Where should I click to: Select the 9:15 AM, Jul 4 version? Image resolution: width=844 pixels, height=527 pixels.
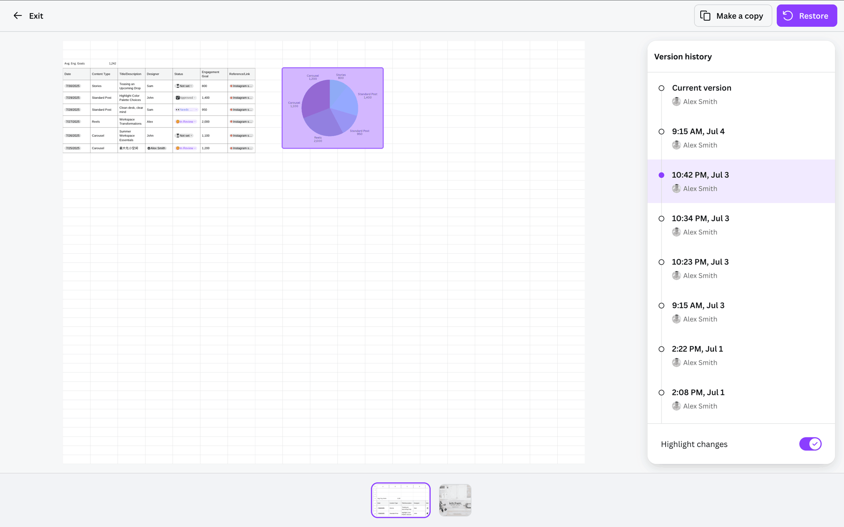pyautogui.click(x=741, y=138)
